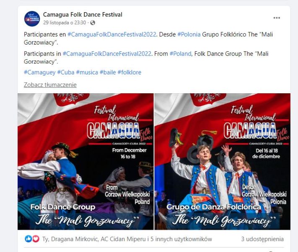The width and height of the screenshot is (298, 252).
Task: Click the English-line #CamaguaFolkDanceFestival2022 hashtag
Action: click(107, 54)
